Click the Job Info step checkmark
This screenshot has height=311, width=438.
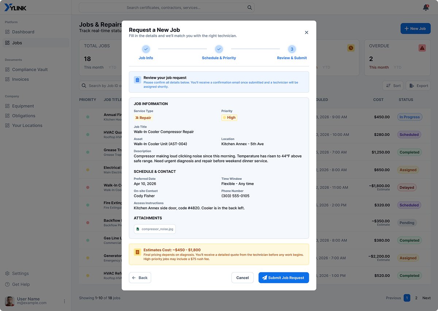tap(146, 49)
